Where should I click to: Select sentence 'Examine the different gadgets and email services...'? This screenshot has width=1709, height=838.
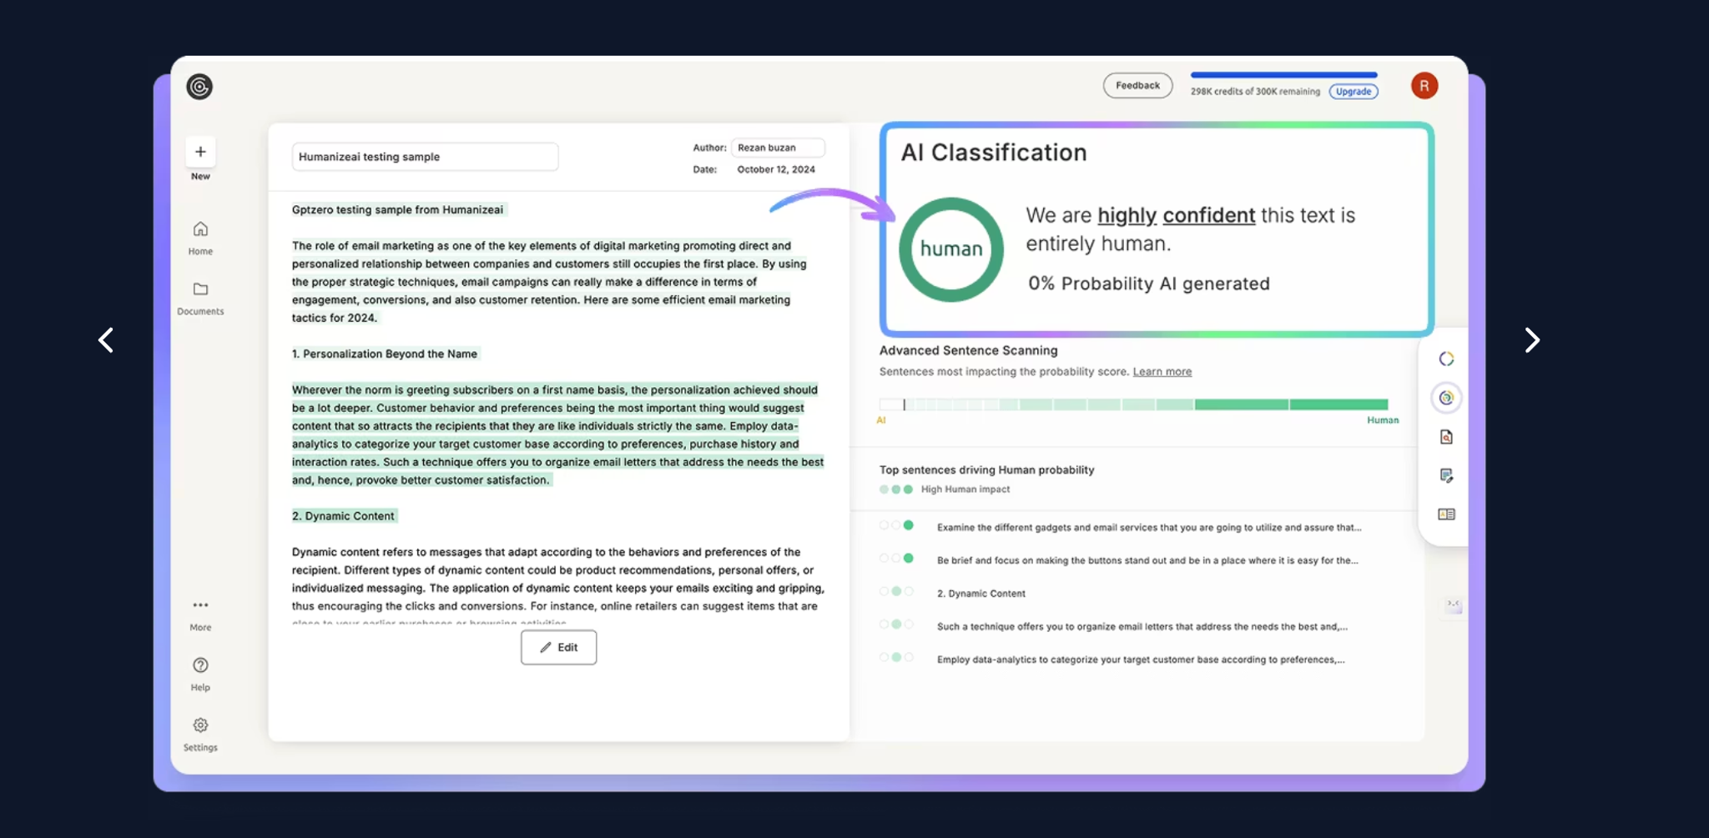click(x=1148, y=528)
